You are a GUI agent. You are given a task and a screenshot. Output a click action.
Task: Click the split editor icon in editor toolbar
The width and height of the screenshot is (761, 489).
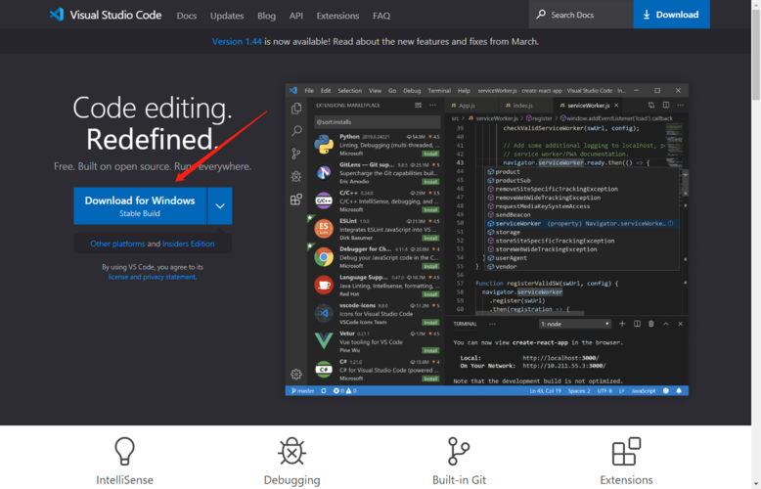tap(666, 105)
